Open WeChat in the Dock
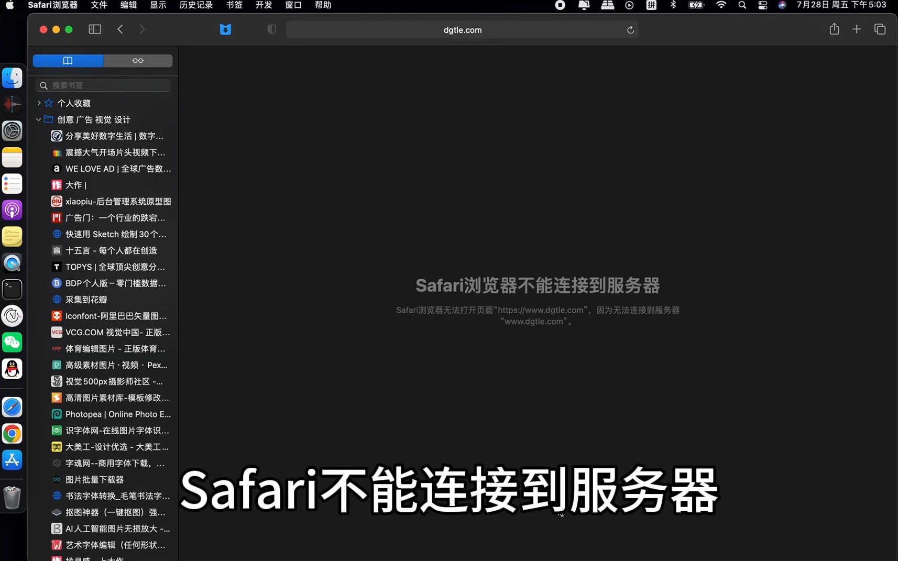Viewport: 898px width, 561px height. click(12, 342)
